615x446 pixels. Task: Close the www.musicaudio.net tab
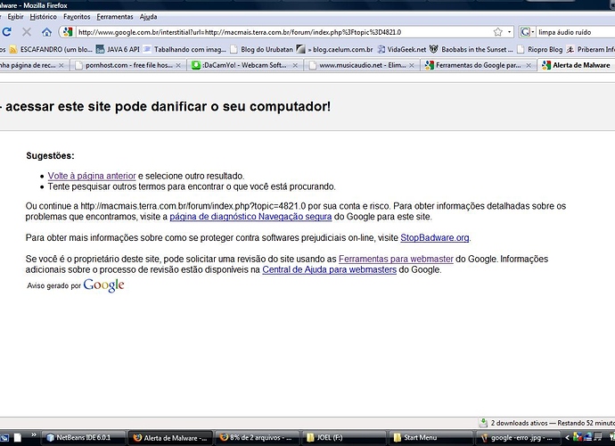tap(412, 66)
